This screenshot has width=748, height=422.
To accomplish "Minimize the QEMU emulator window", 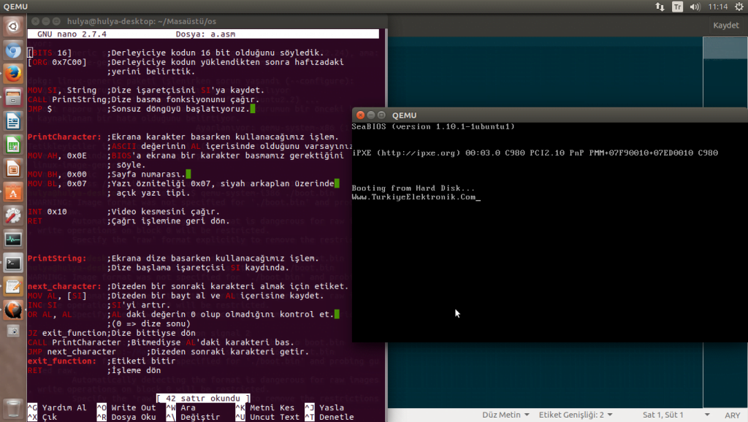I will coord(370,115).
